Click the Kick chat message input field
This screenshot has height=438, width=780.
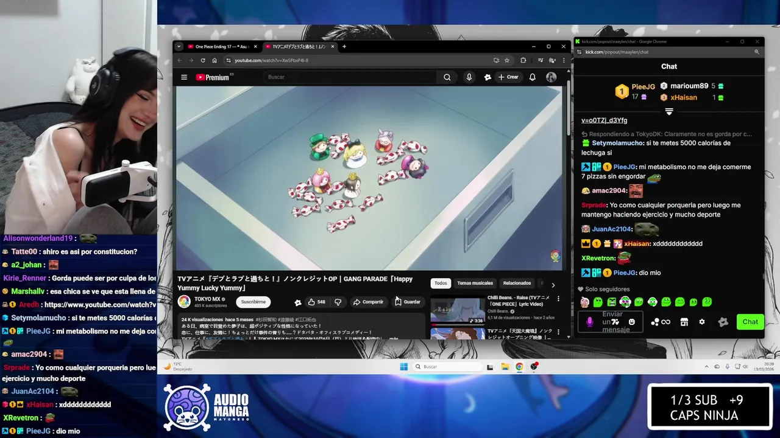coord(611,322)
